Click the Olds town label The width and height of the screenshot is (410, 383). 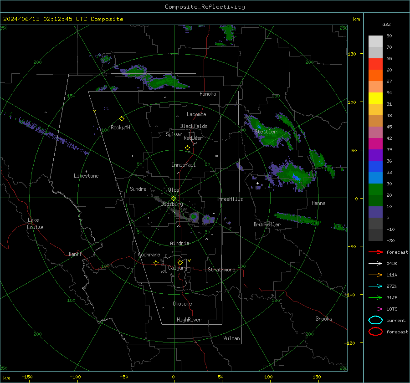(174, 190)
